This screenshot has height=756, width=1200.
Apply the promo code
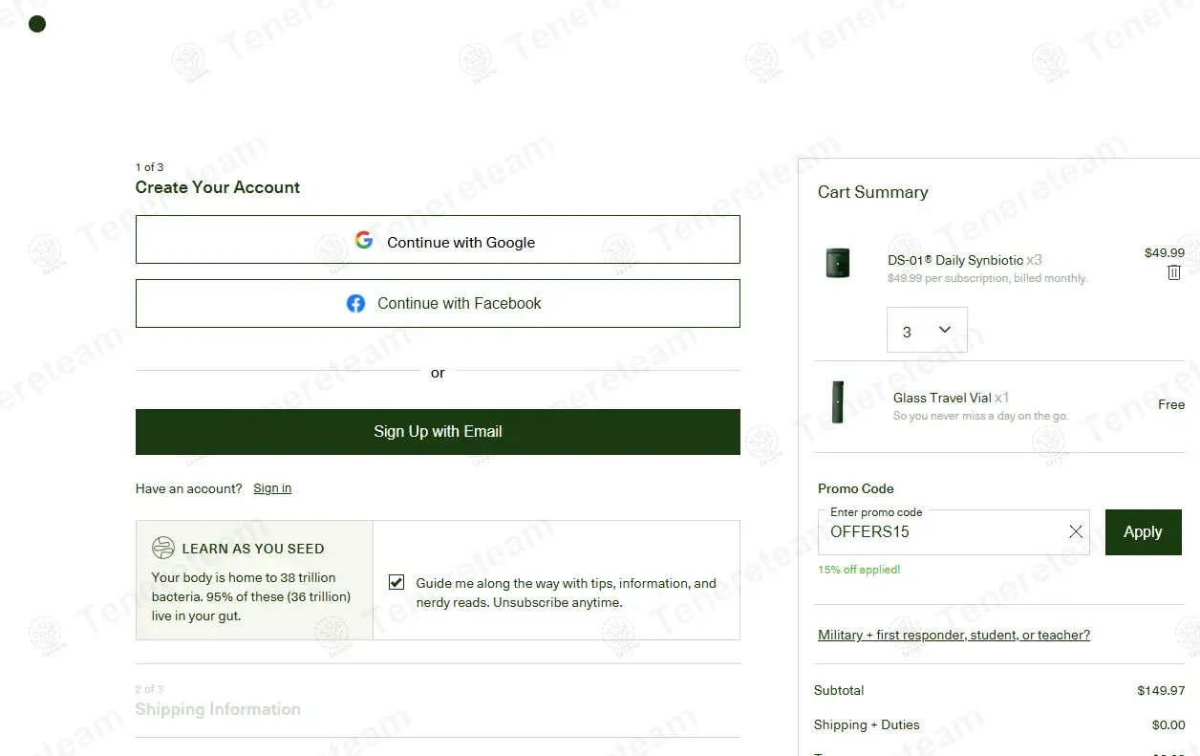tap(1143, 532)
